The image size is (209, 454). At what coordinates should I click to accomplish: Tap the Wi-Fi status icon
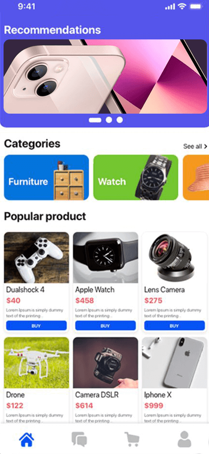pos(182,6)
